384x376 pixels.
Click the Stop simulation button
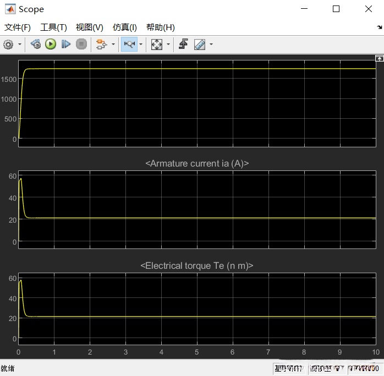pyautogui.click(x=81, y=45)
